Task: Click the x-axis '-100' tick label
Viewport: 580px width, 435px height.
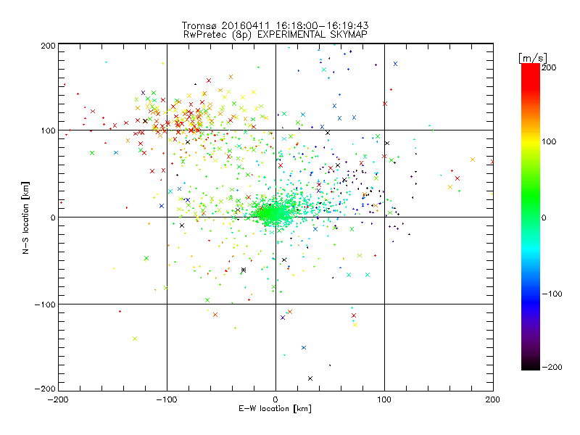Action: coord(167,399)
